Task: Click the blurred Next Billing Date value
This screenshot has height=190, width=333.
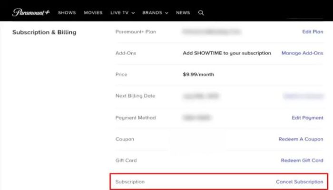Action: (201, 96)
